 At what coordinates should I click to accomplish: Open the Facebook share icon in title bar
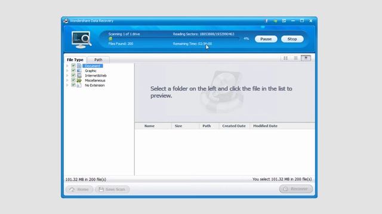(x=266, y=21)
